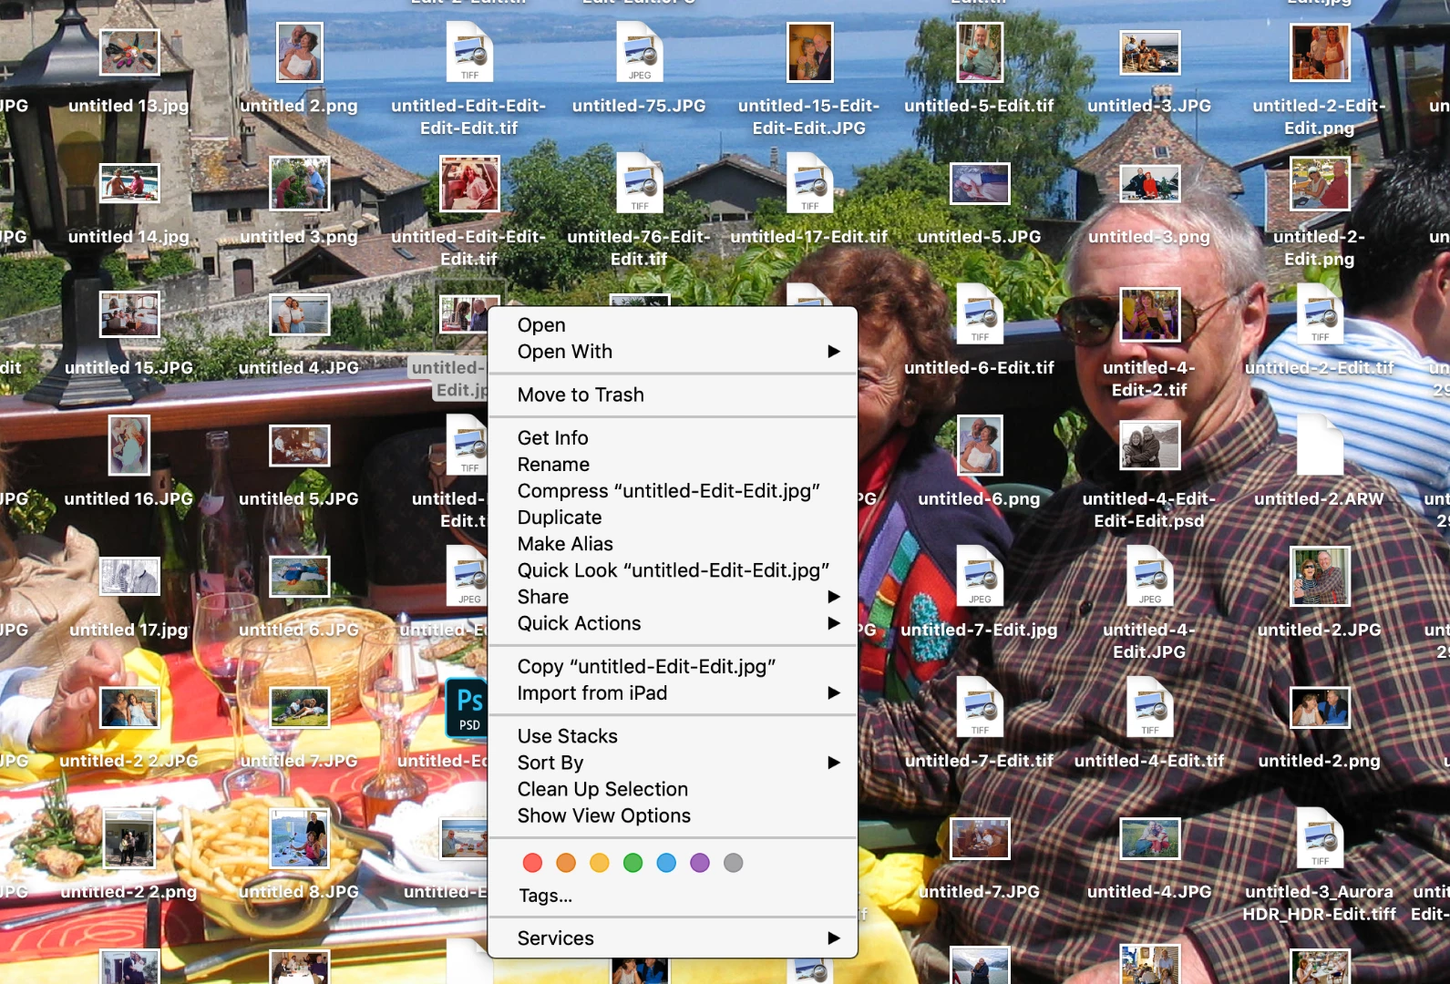Choose Get Info in context menu
Viewport: 1450px width, 984px height.
[x=673, y=438]
